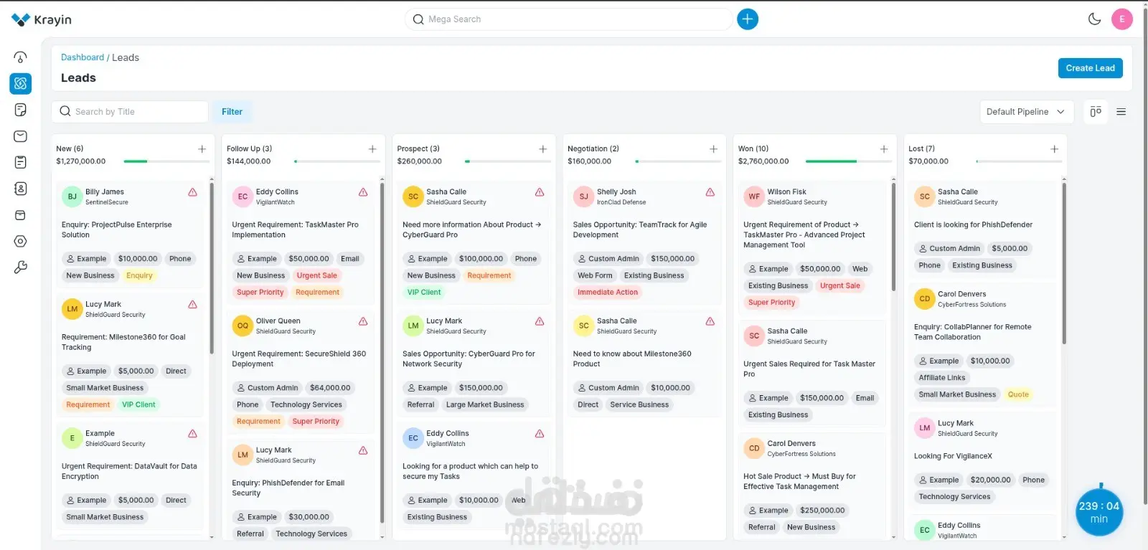Click the "Large Market Business" chip
This screenshot has width=1148, height=550.
[x=485, y=405]
